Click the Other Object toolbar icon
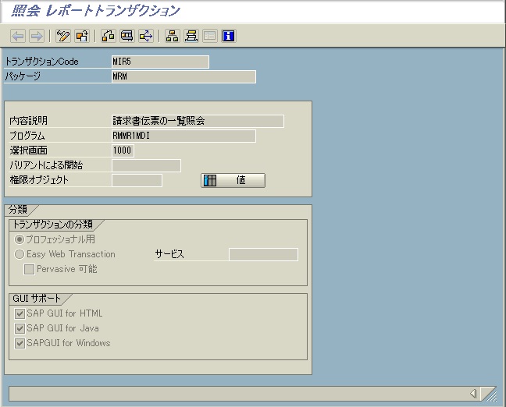Viewport: 506px width, 407px height. [82, 36]
